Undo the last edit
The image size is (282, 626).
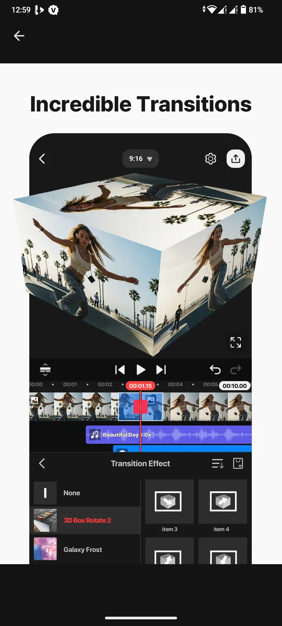point(215,370)
